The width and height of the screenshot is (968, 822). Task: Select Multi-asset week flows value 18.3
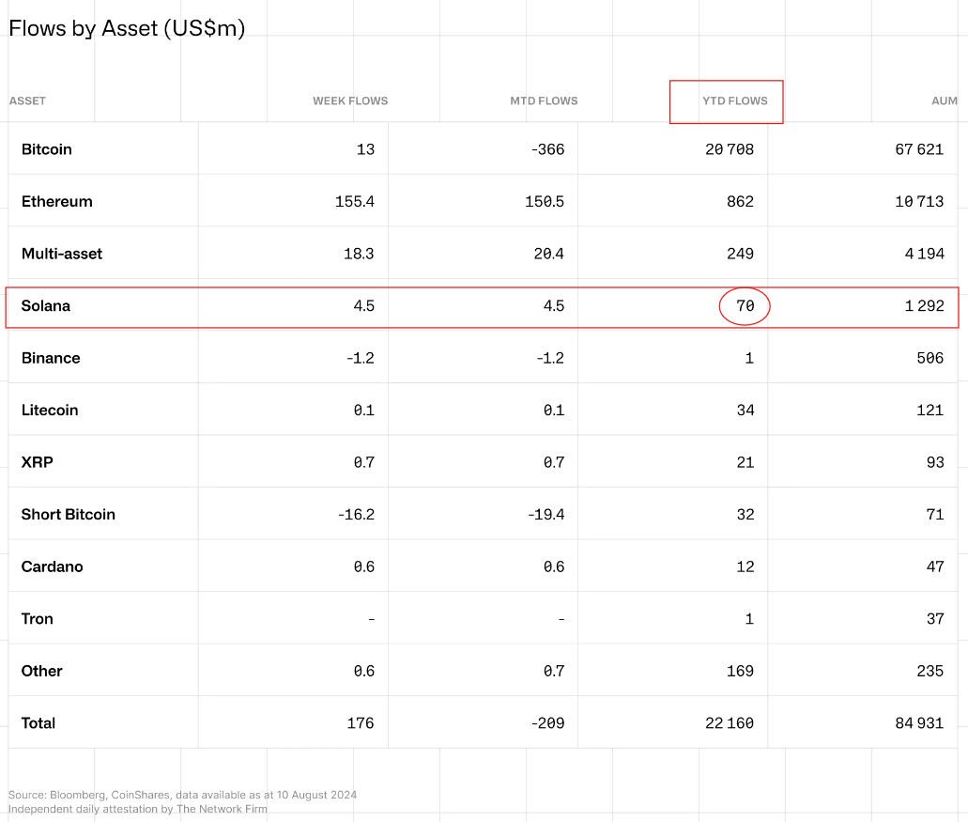click(x=359, y=254)
